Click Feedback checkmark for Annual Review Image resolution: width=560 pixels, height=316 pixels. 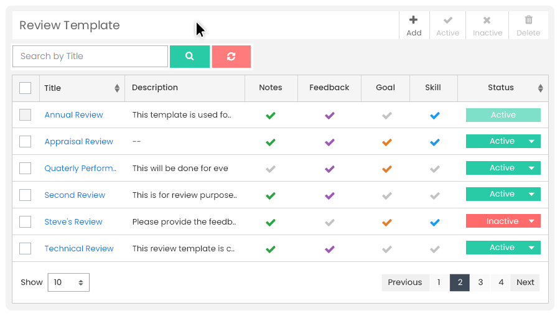[x=330, y=115]
